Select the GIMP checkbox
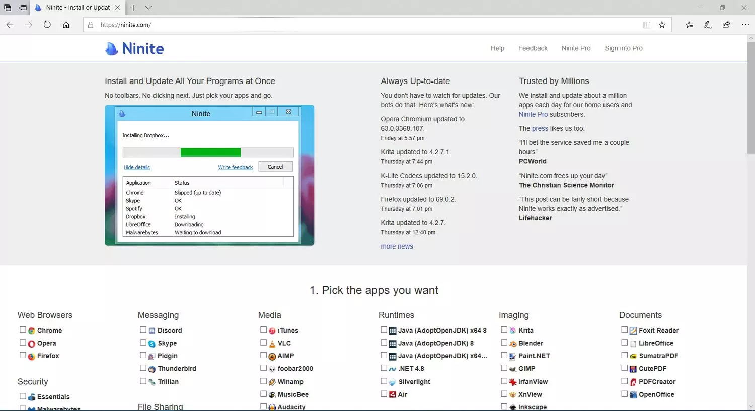 (x=504, y=368)
